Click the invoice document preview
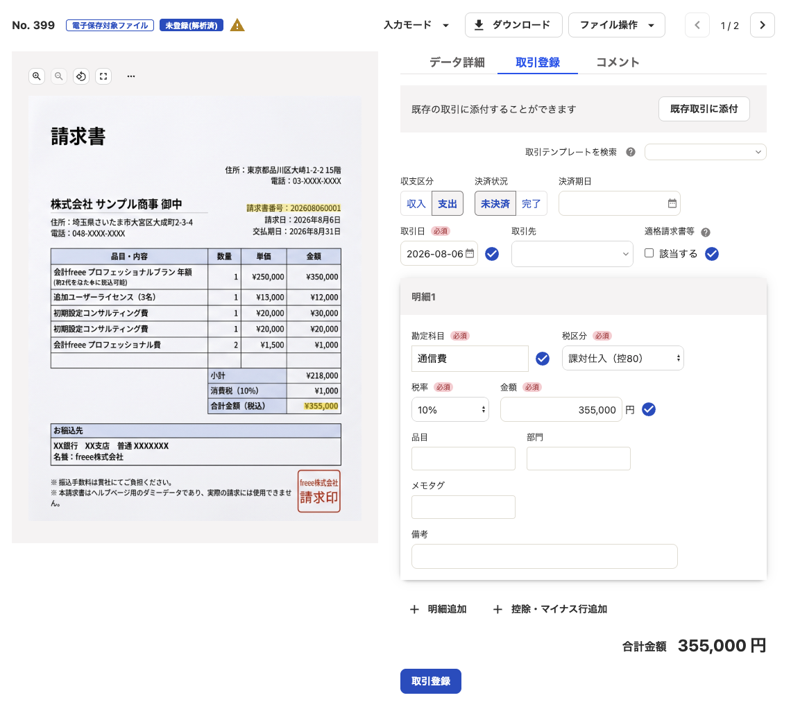 coord(195,309)
